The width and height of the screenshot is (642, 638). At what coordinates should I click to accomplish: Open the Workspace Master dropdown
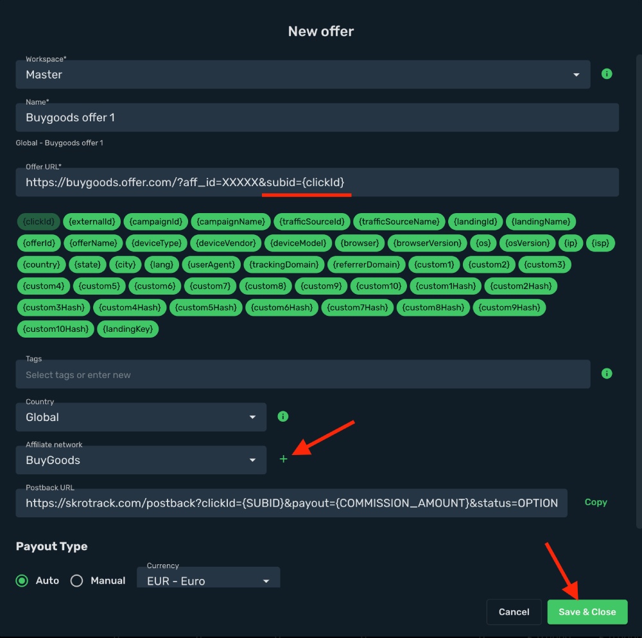pyautogui.click(x=303, y=74)
